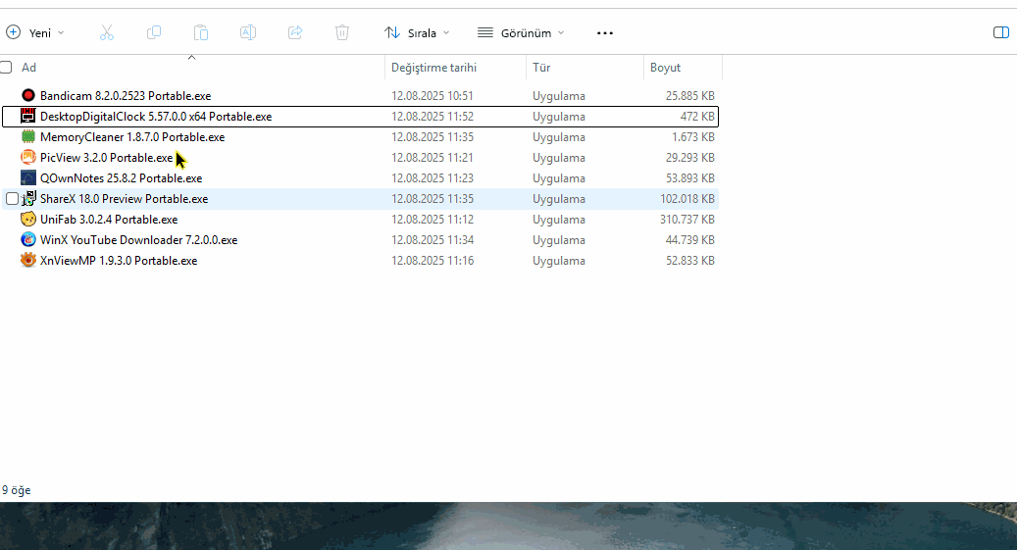The width and height of the screenshot is (1017, 550).
Task: Select QOwnNotes 25.8.2 Portable.exe
Action: 122,178
